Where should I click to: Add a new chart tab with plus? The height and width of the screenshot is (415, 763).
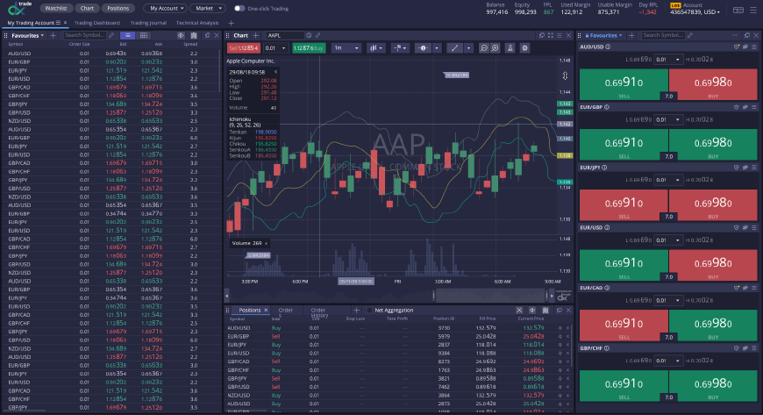coord(255,36)
